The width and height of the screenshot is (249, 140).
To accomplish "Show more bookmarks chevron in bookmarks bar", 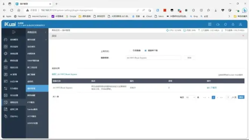I will [x=229, y=16].
